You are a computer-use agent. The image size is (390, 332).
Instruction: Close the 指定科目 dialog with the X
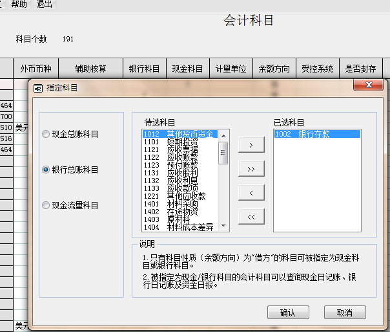tap(368, 86)
